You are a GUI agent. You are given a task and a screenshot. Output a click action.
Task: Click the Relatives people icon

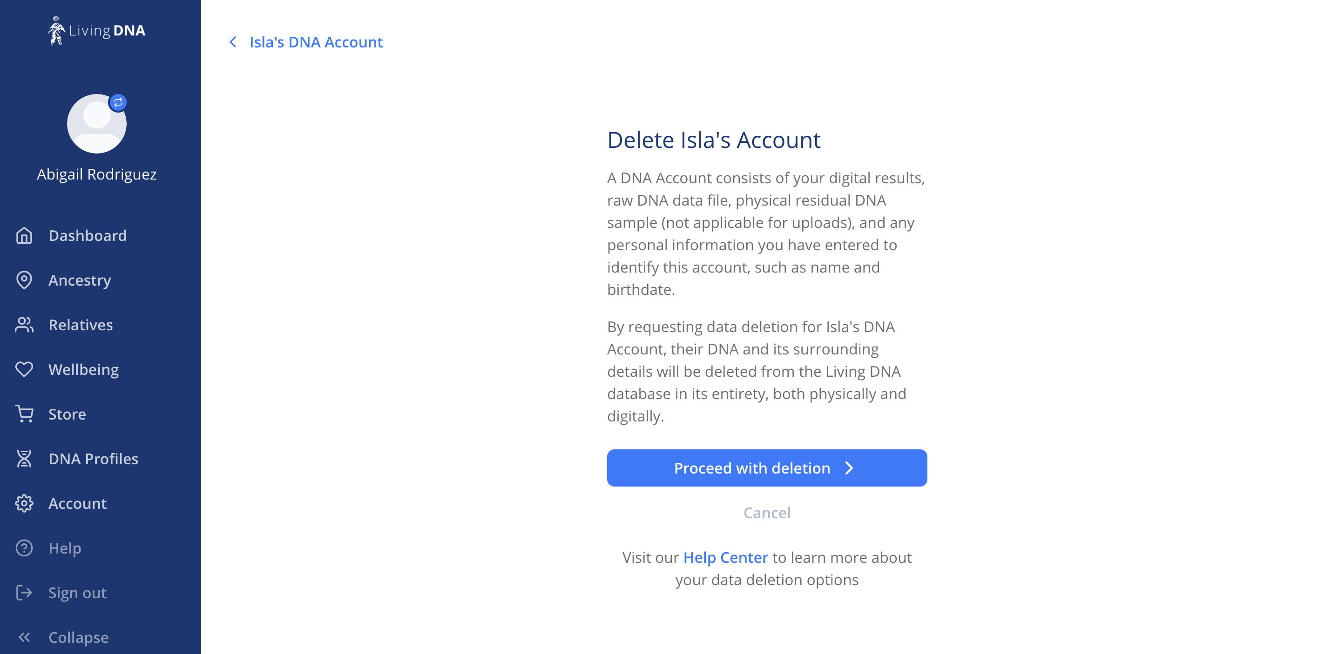(24, 325)
